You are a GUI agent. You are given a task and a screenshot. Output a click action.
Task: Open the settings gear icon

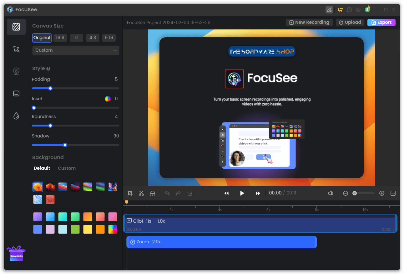coord(358,10)
